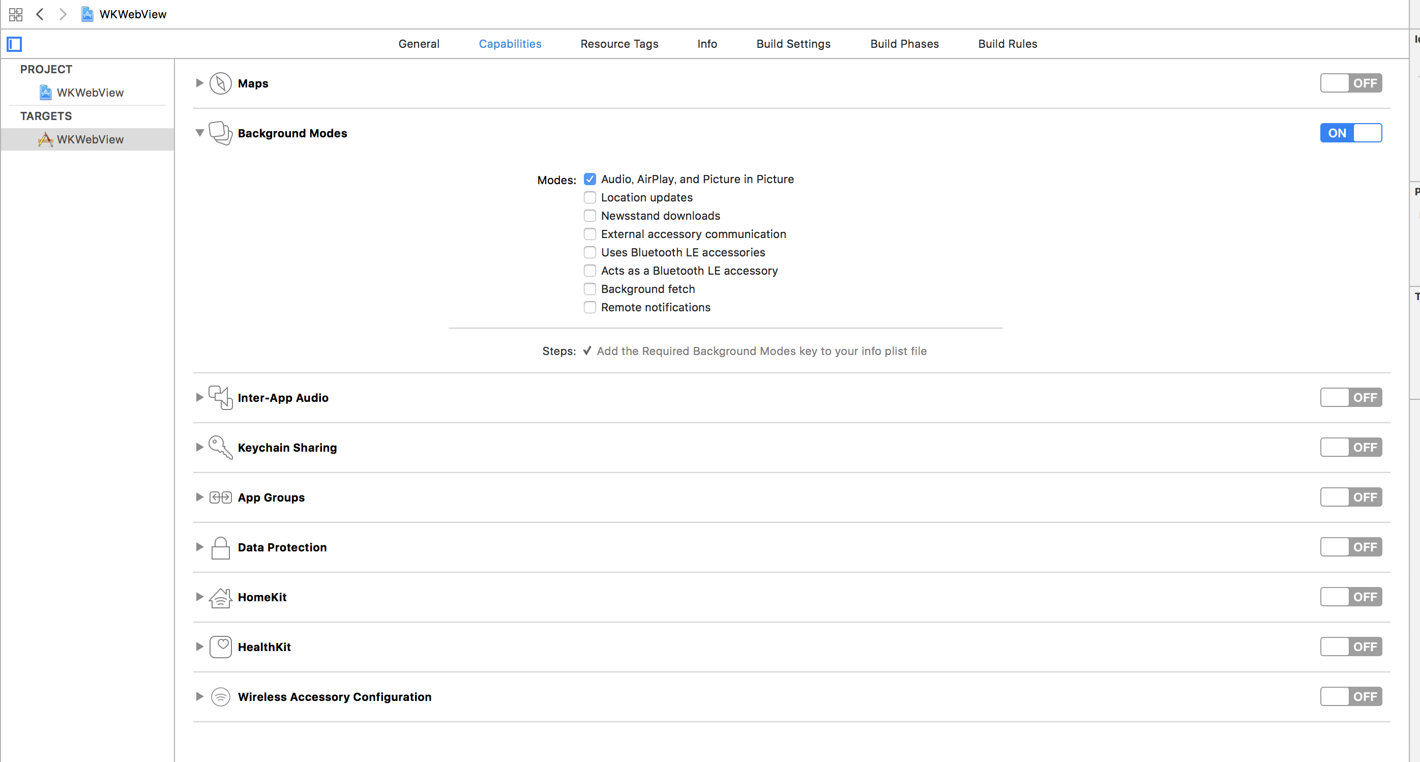
Task: Select the Capabilities tab
Action: 510,44
